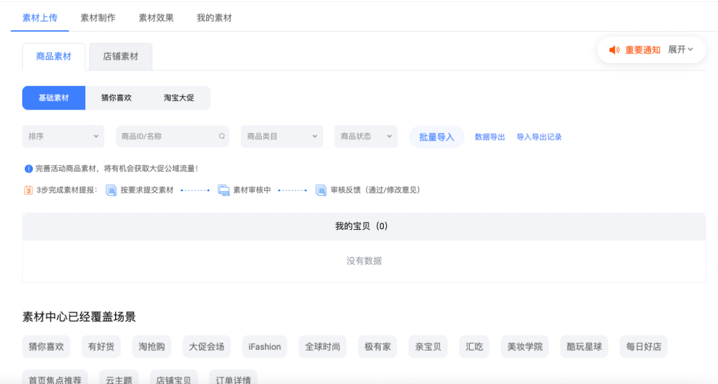
Task: Select the 基础素材 segment button
Action: tap(53, 98)
